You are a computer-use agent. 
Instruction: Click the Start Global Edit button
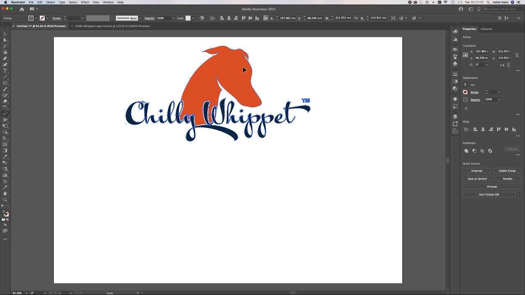tap(489, 195)
